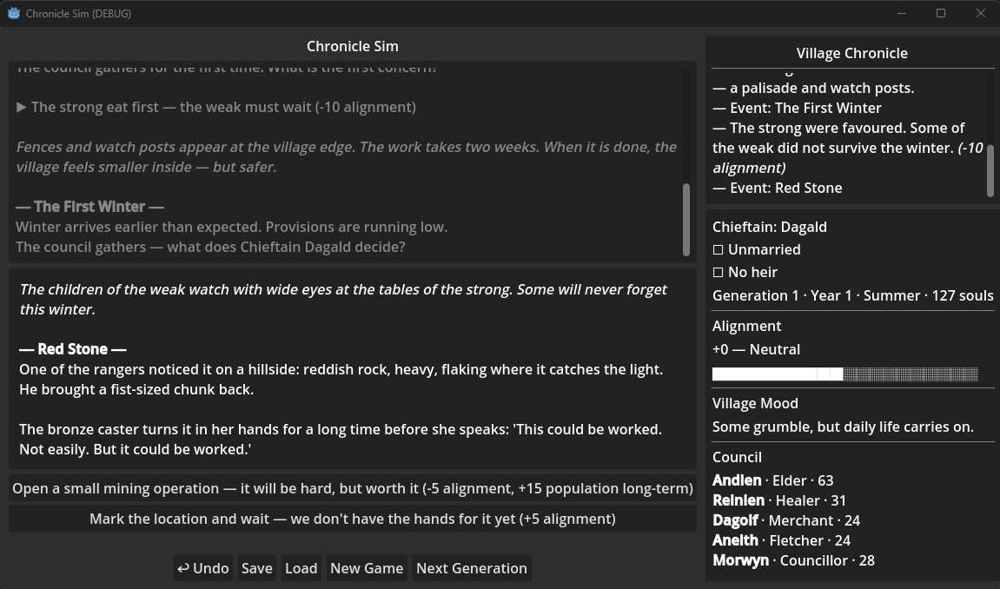This screenshot has width=1000, height=589.
Task: Choose to open a small mining operation
Action: point(353,488)
